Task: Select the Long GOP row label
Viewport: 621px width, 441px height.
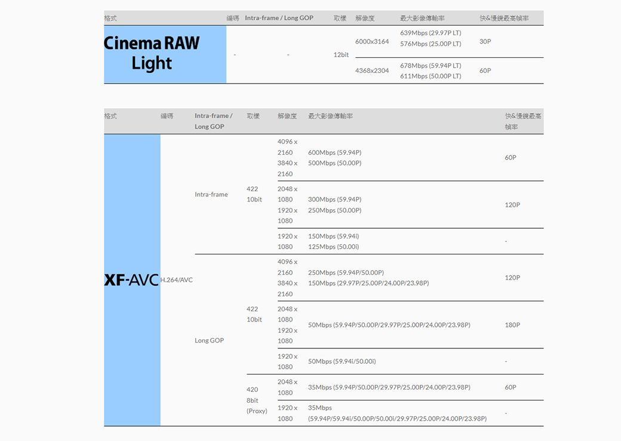Action: (x=209, y=341)
